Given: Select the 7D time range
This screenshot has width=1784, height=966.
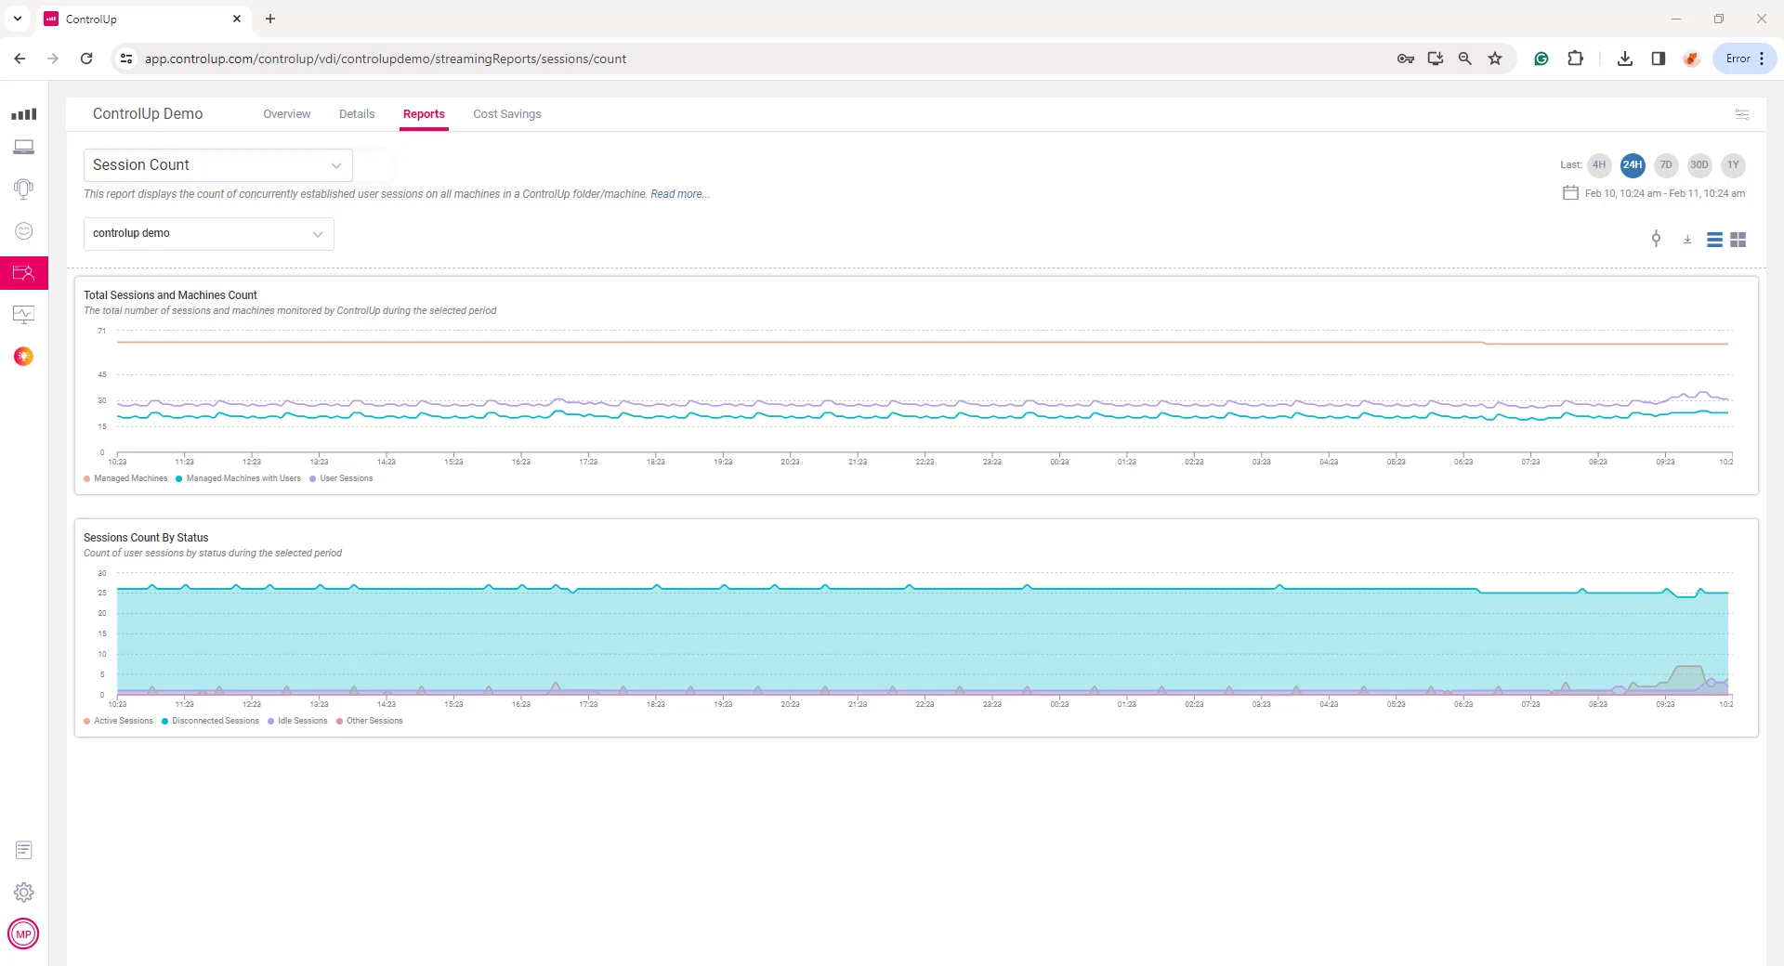Looking at the screenshot, I should pos(1666,165).
